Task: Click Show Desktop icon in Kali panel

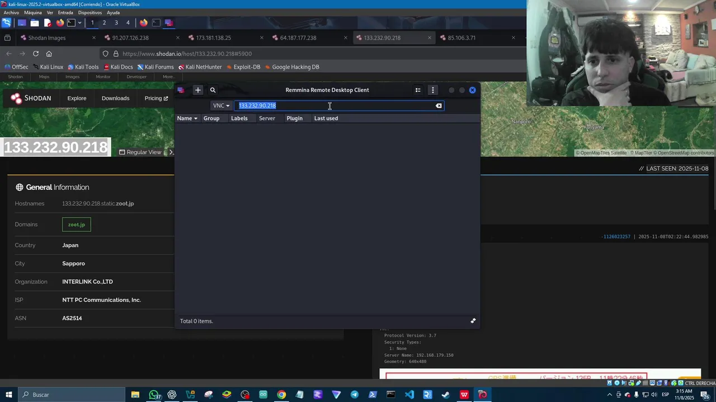Action: pyautogui.click(x=22, y=23)
